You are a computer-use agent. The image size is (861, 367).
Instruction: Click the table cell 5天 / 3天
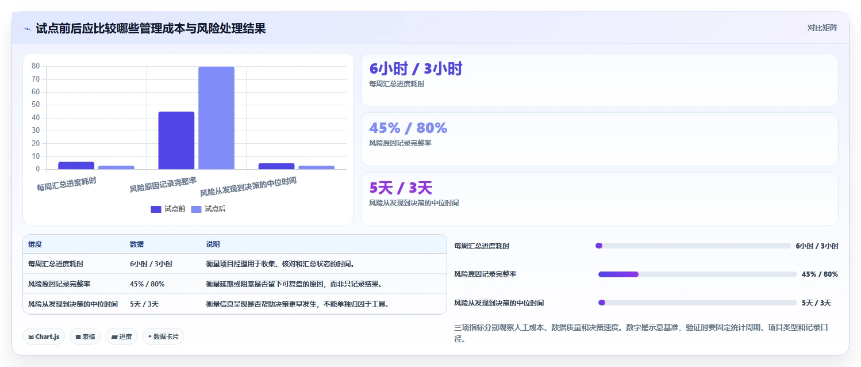(x=144, y=304)
